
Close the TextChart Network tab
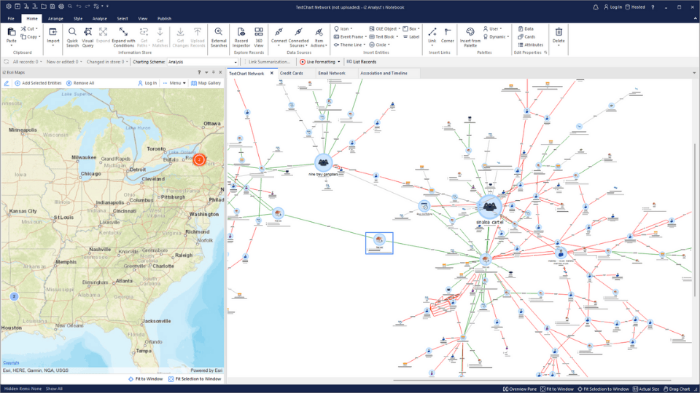coord(271,73)
